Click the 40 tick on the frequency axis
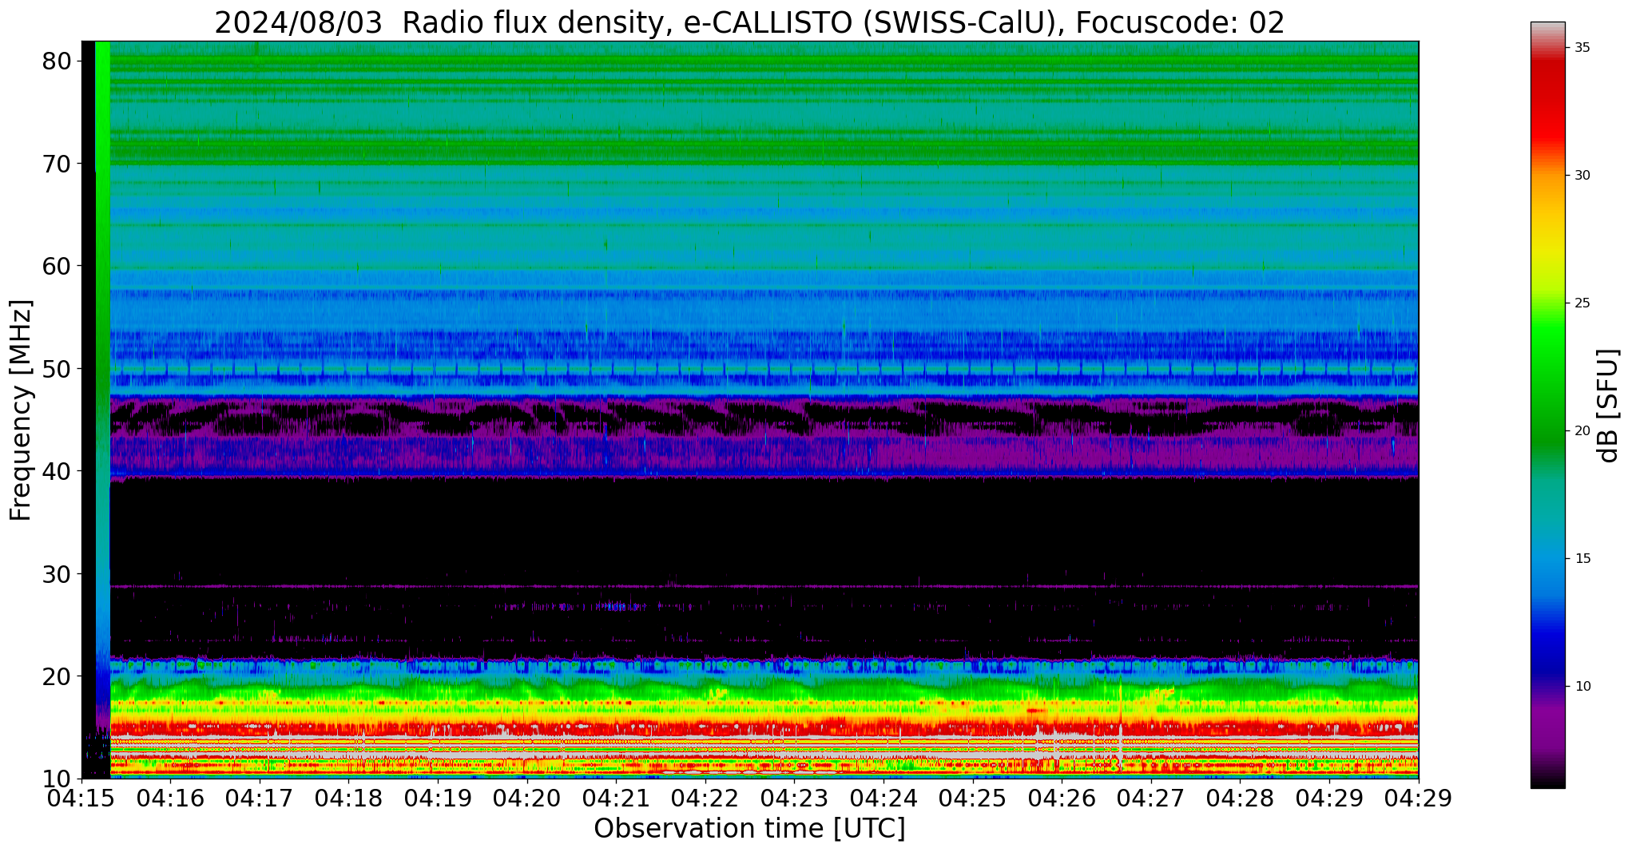This screenshot has width=1632, height=852. 57,471
